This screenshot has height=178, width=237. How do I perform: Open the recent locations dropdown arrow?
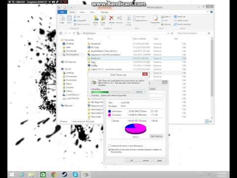pyautogui.click(x=70, y=33)
